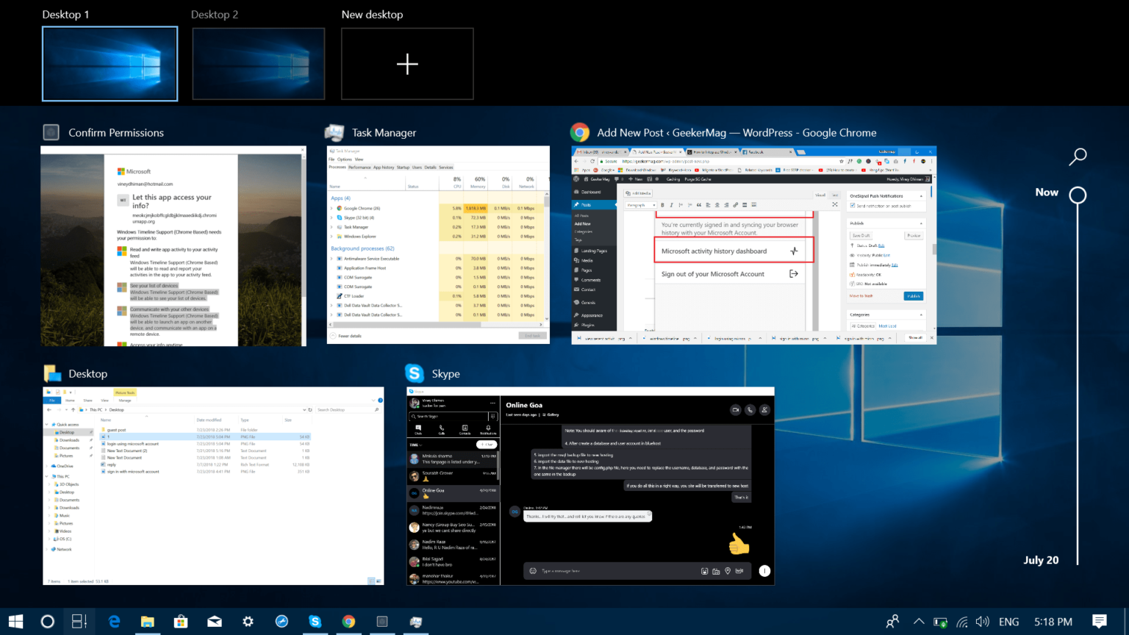Open Settings via the gear icon
The height and width of the screenshot is (635, 1129).
[248, 621]
